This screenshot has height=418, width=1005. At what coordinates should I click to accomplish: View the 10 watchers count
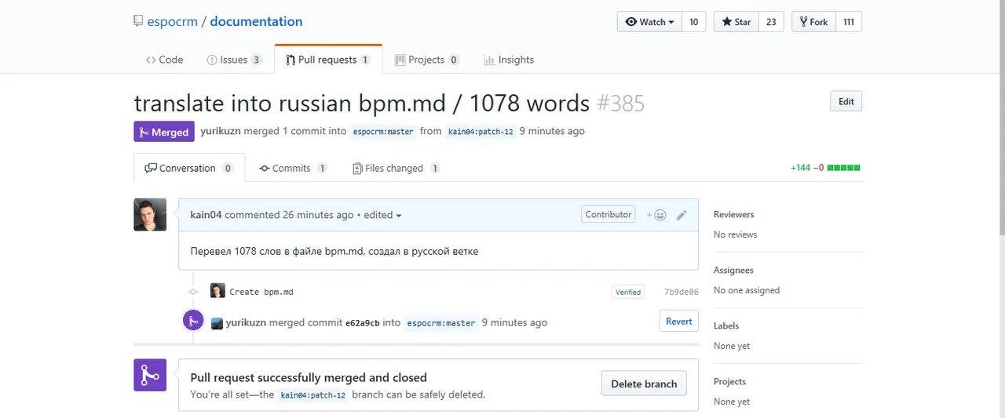coord(693,22)
